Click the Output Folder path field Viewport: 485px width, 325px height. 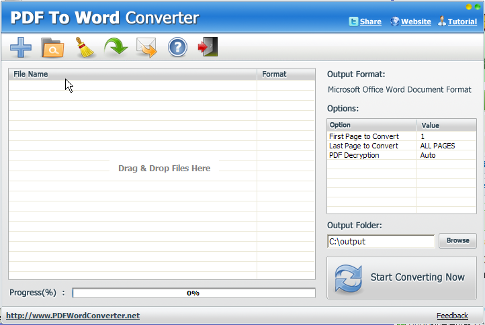click(x=381, y=241)
